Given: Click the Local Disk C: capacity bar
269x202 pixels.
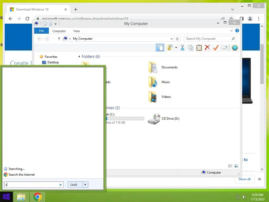Looking at the screenshot, I should point(125,119).
